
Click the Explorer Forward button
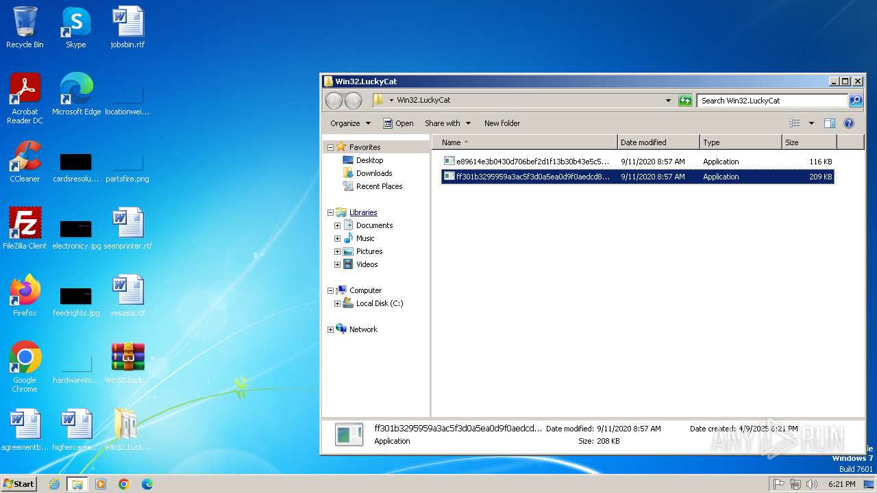point(353,101)
